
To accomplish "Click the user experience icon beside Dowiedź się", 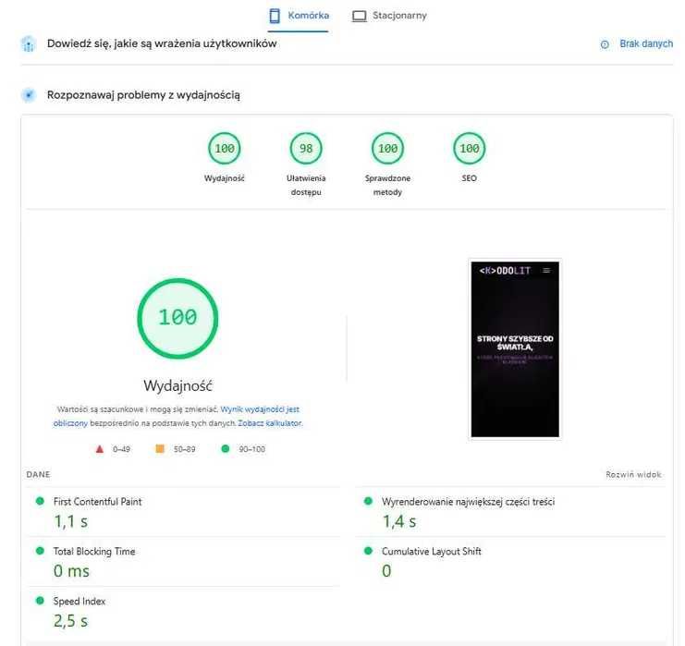I will point(29,43).
